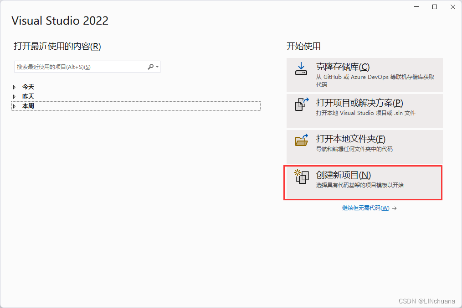
Task: Click the create new project icon
Action: point(302,177)
